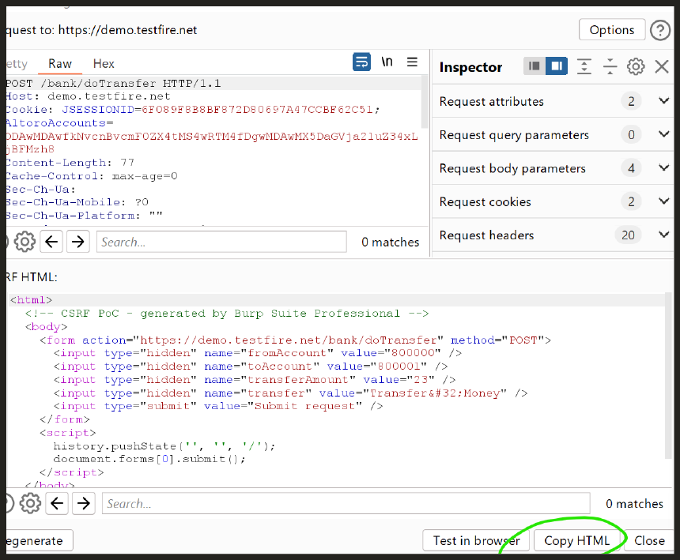
Task: Close the Inspector panel
Action: pyautogui.click(x=662, y=66)
